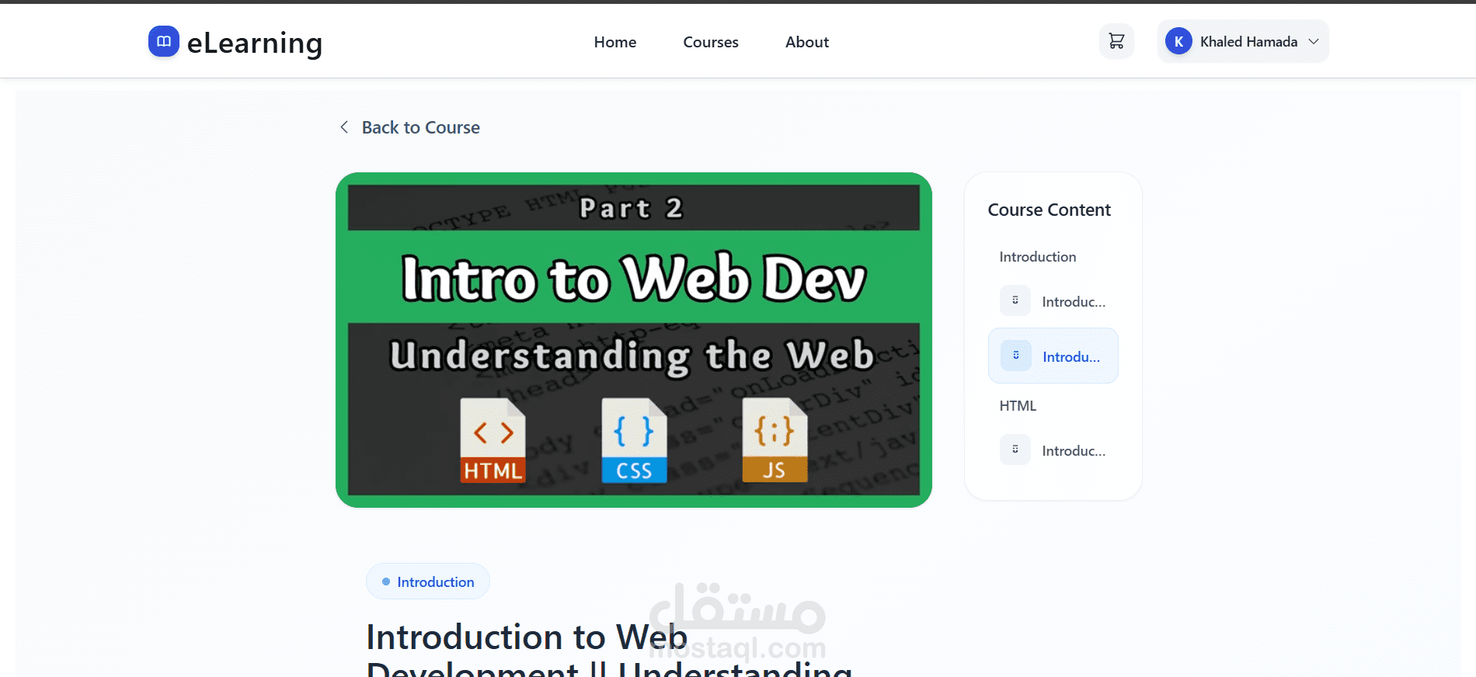
Task: Click the eLearning book logo icon
Action: click(x=164, y=41)
